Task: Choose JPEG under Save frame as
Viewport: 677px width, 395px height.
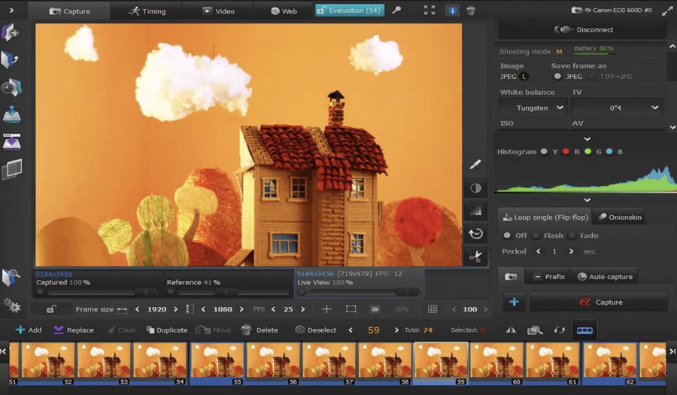Action: (x=557, y=76)
